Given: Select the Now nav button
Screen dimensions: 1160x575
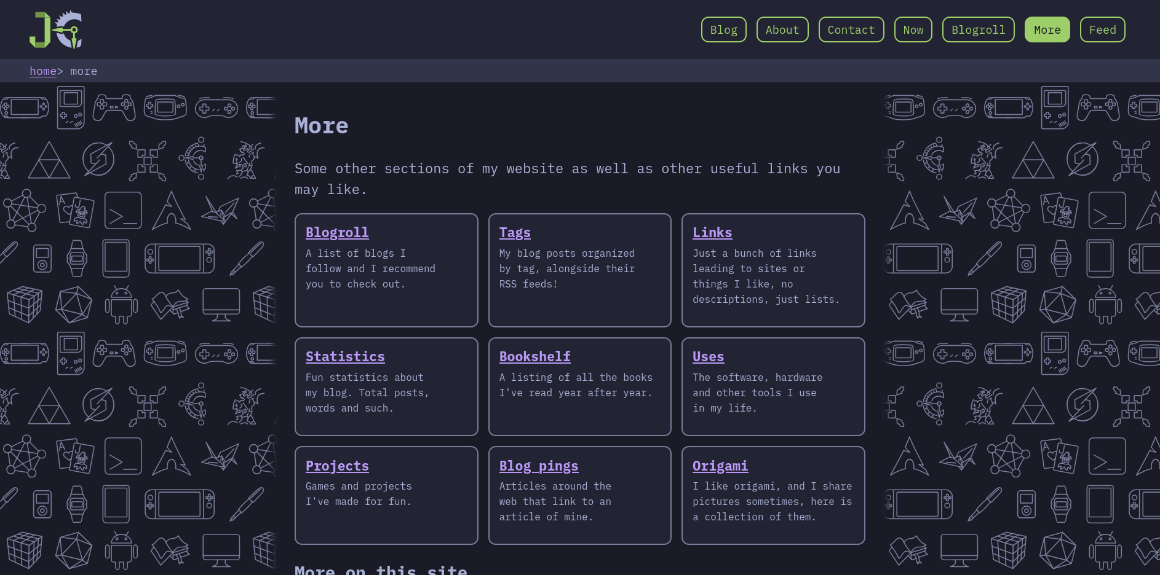Looking at the screenshot, I should [913, 29].
